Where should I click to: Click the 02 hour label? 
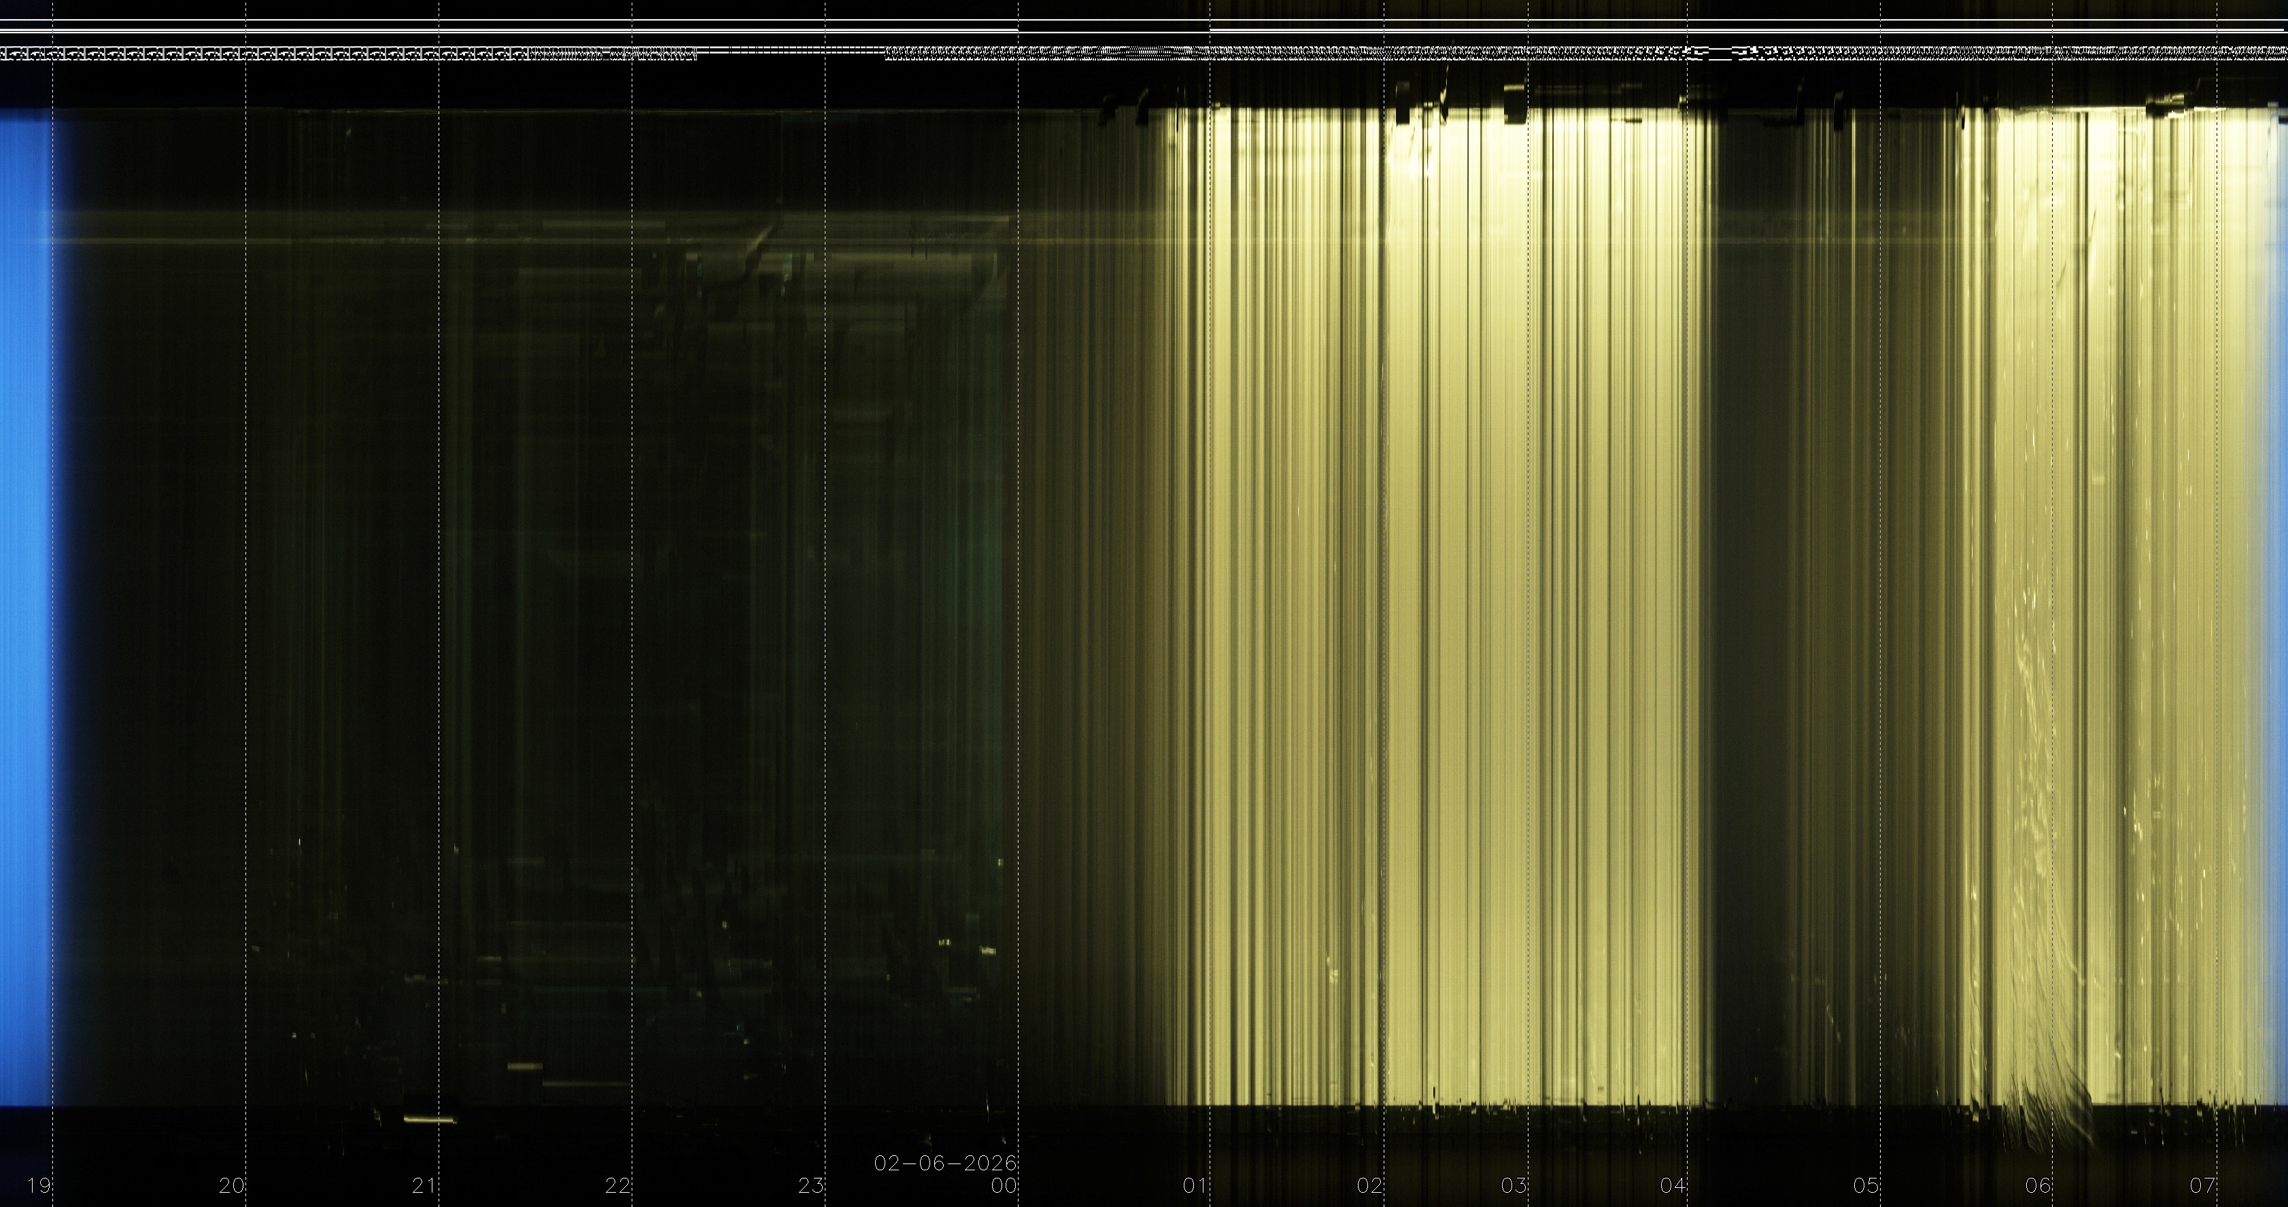pyautogui.click(x=1369, y=1185)
